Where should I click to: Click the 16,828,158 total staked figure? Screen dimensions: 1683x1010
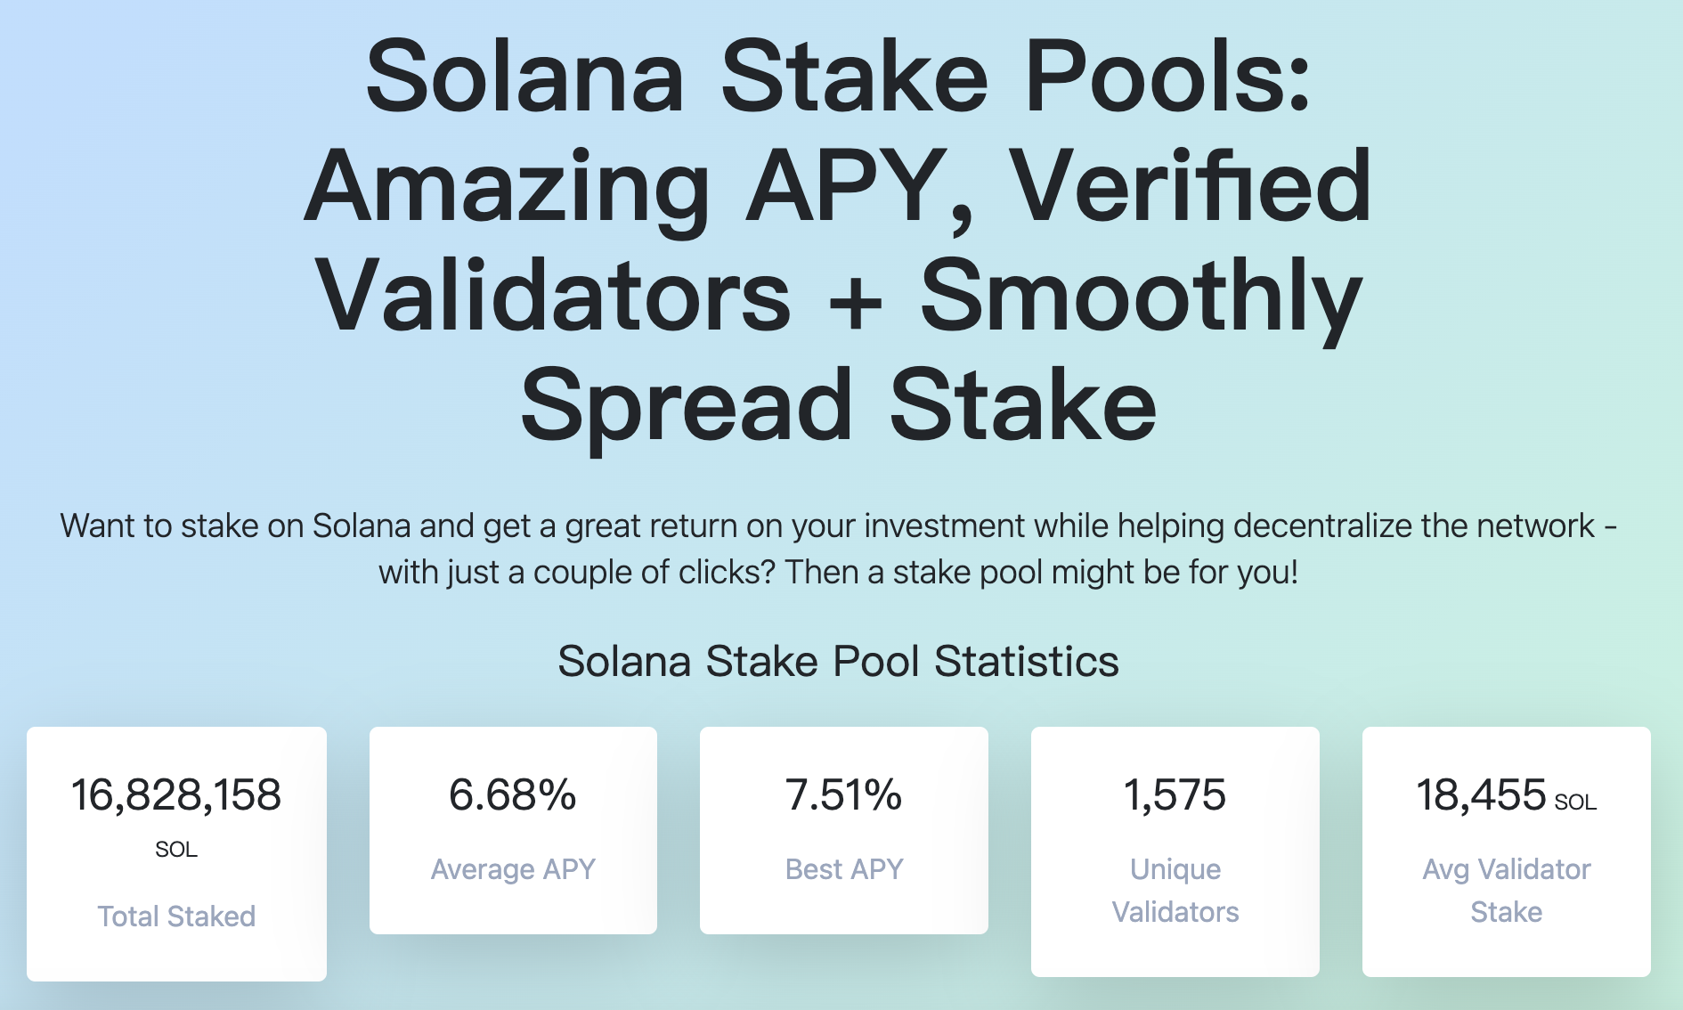[x=176, y=794]
